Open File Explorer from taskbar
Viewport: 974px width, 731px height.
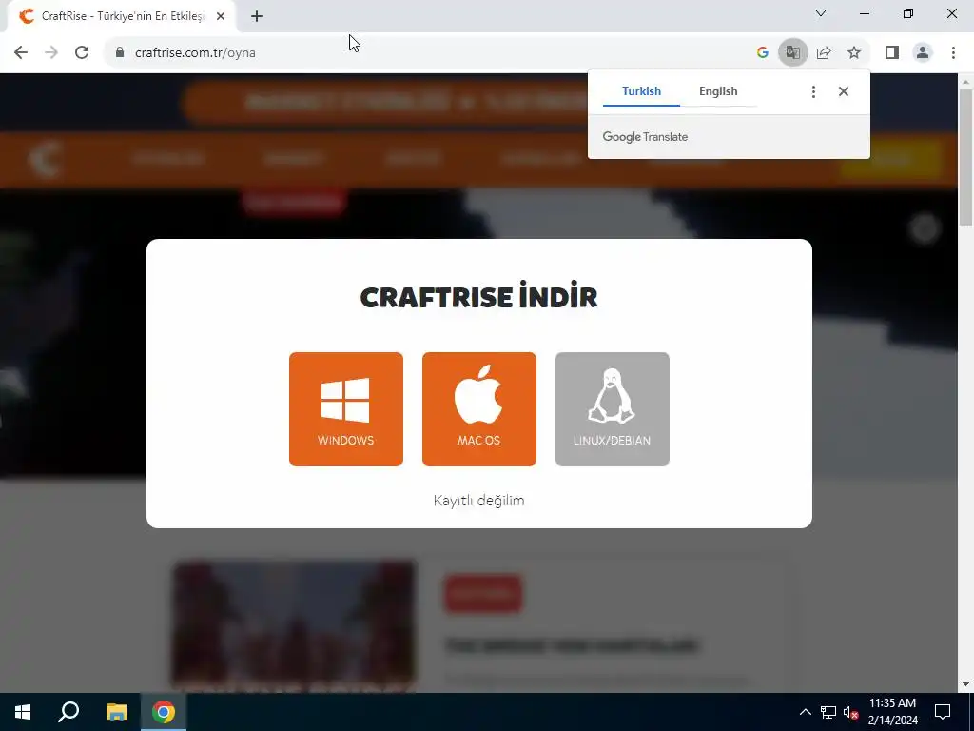click(116, 712)
